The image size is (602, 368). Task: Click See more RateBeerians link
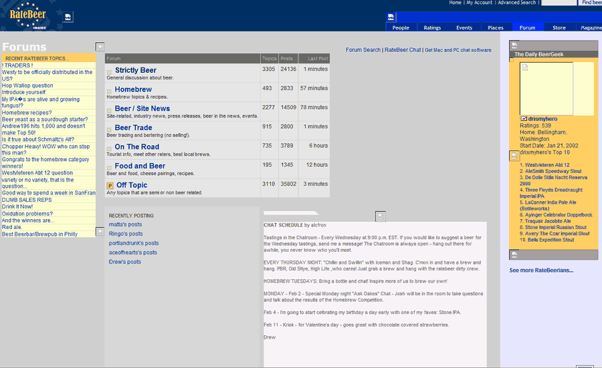tap(541, 270)
